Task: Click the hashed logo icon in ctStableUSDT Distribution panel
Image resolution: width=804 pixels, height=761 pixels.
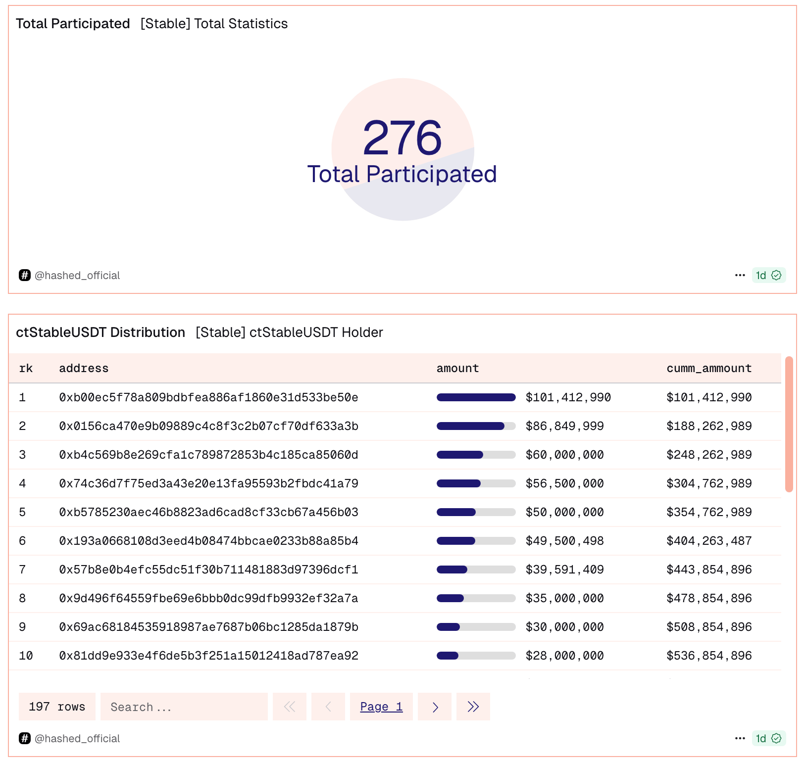Action: (25, 738)
